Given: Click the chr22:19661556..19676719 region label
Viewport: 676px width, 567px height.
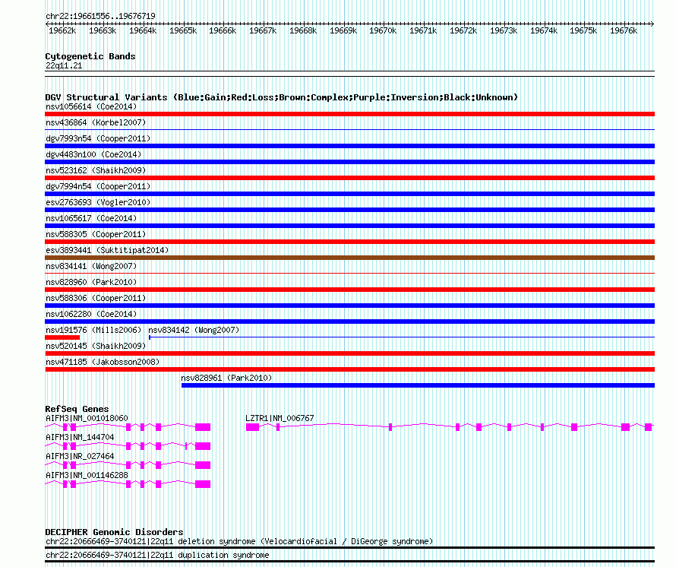Looking at the screenshot, I should point(100,16).
